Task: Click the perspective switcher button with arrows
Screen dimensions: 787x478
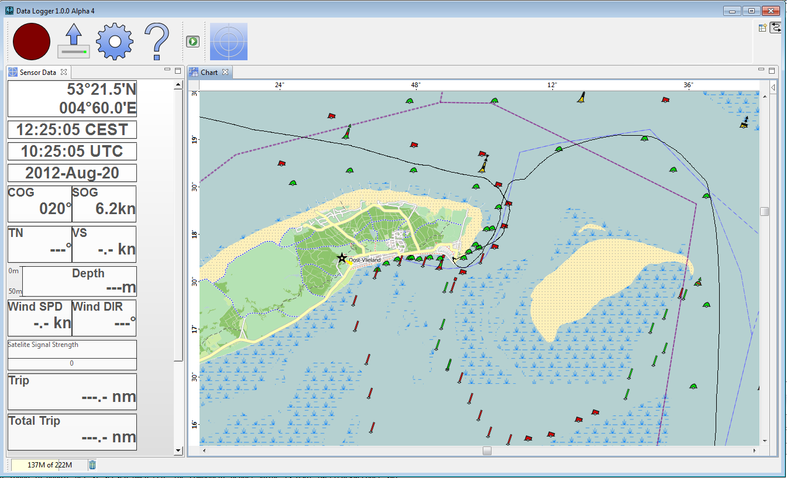Action: [x=776, y=27]
